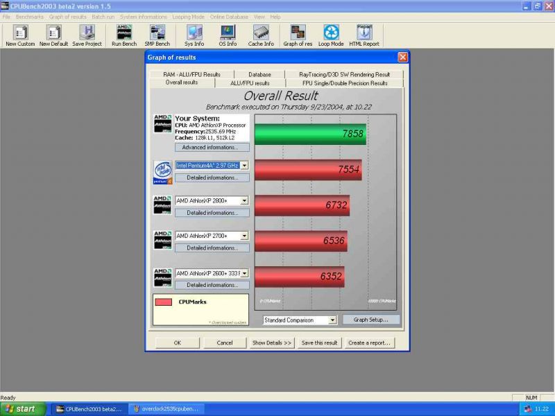Open the Help menu
This screenshot has height=416, width=555.
point(275,17)
